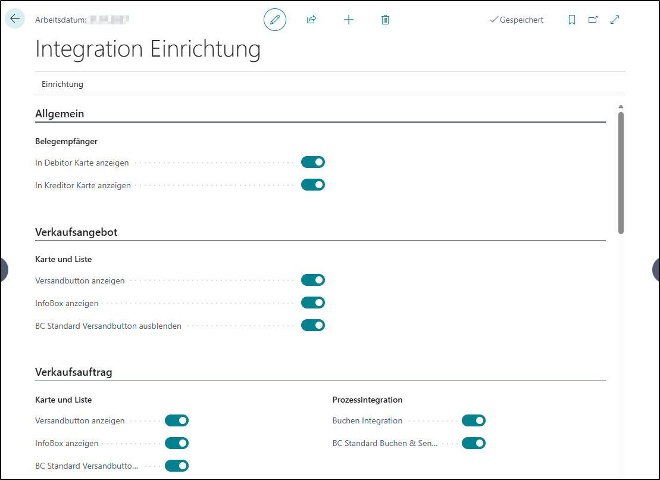Collapse the Verkaufsangebot section header
The height and width of the screenshot is (480, 660).
pos(76,232)
